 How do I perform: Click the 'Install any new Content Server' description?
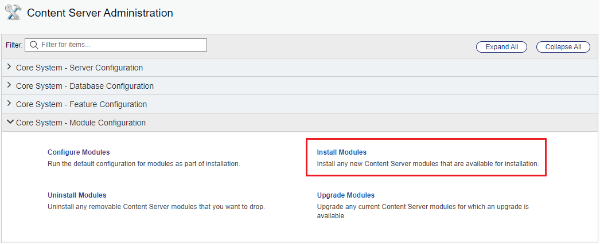coord(428,164)
